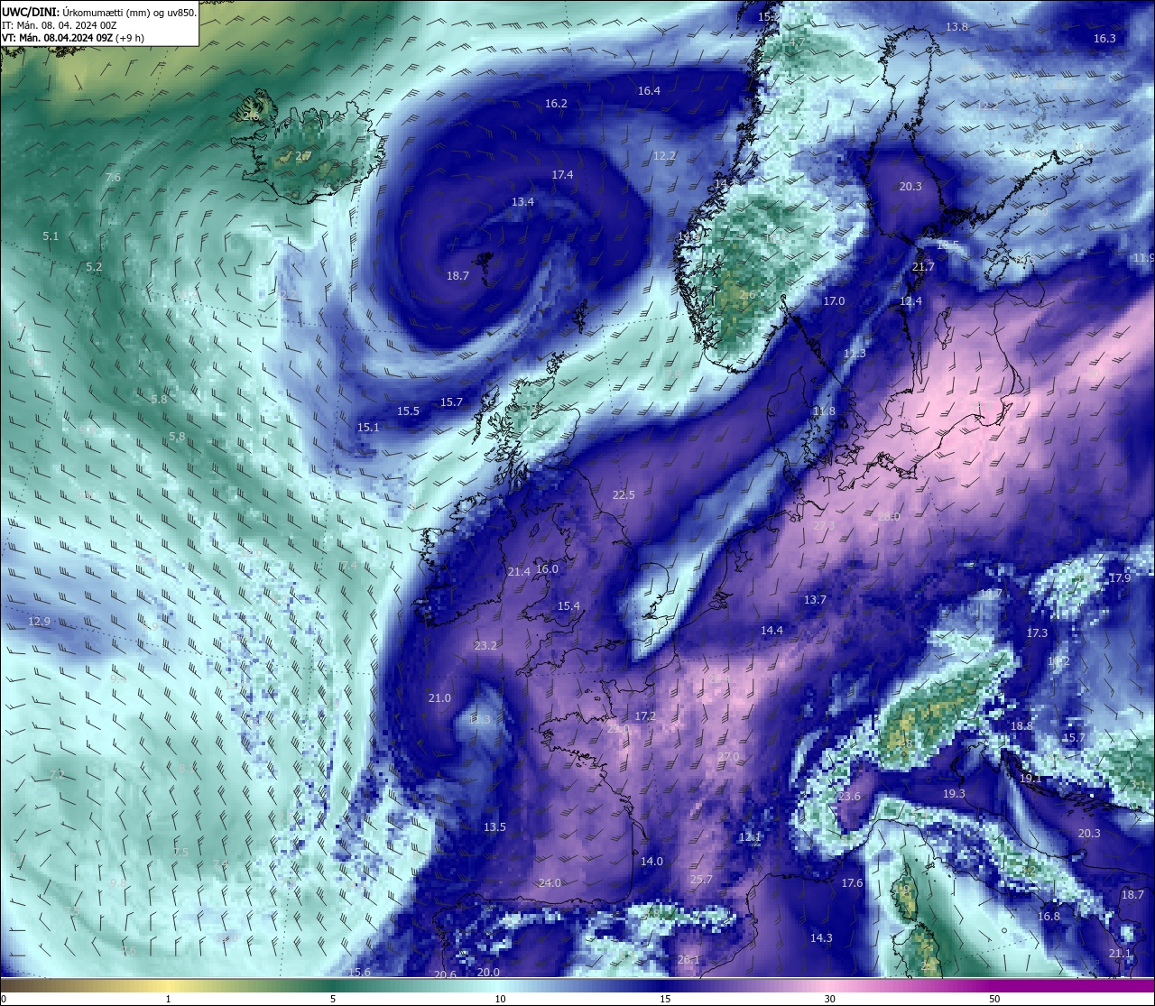1155x1006 pixels.
Task: Click the 17.4 value on the map
Action: 562,175
